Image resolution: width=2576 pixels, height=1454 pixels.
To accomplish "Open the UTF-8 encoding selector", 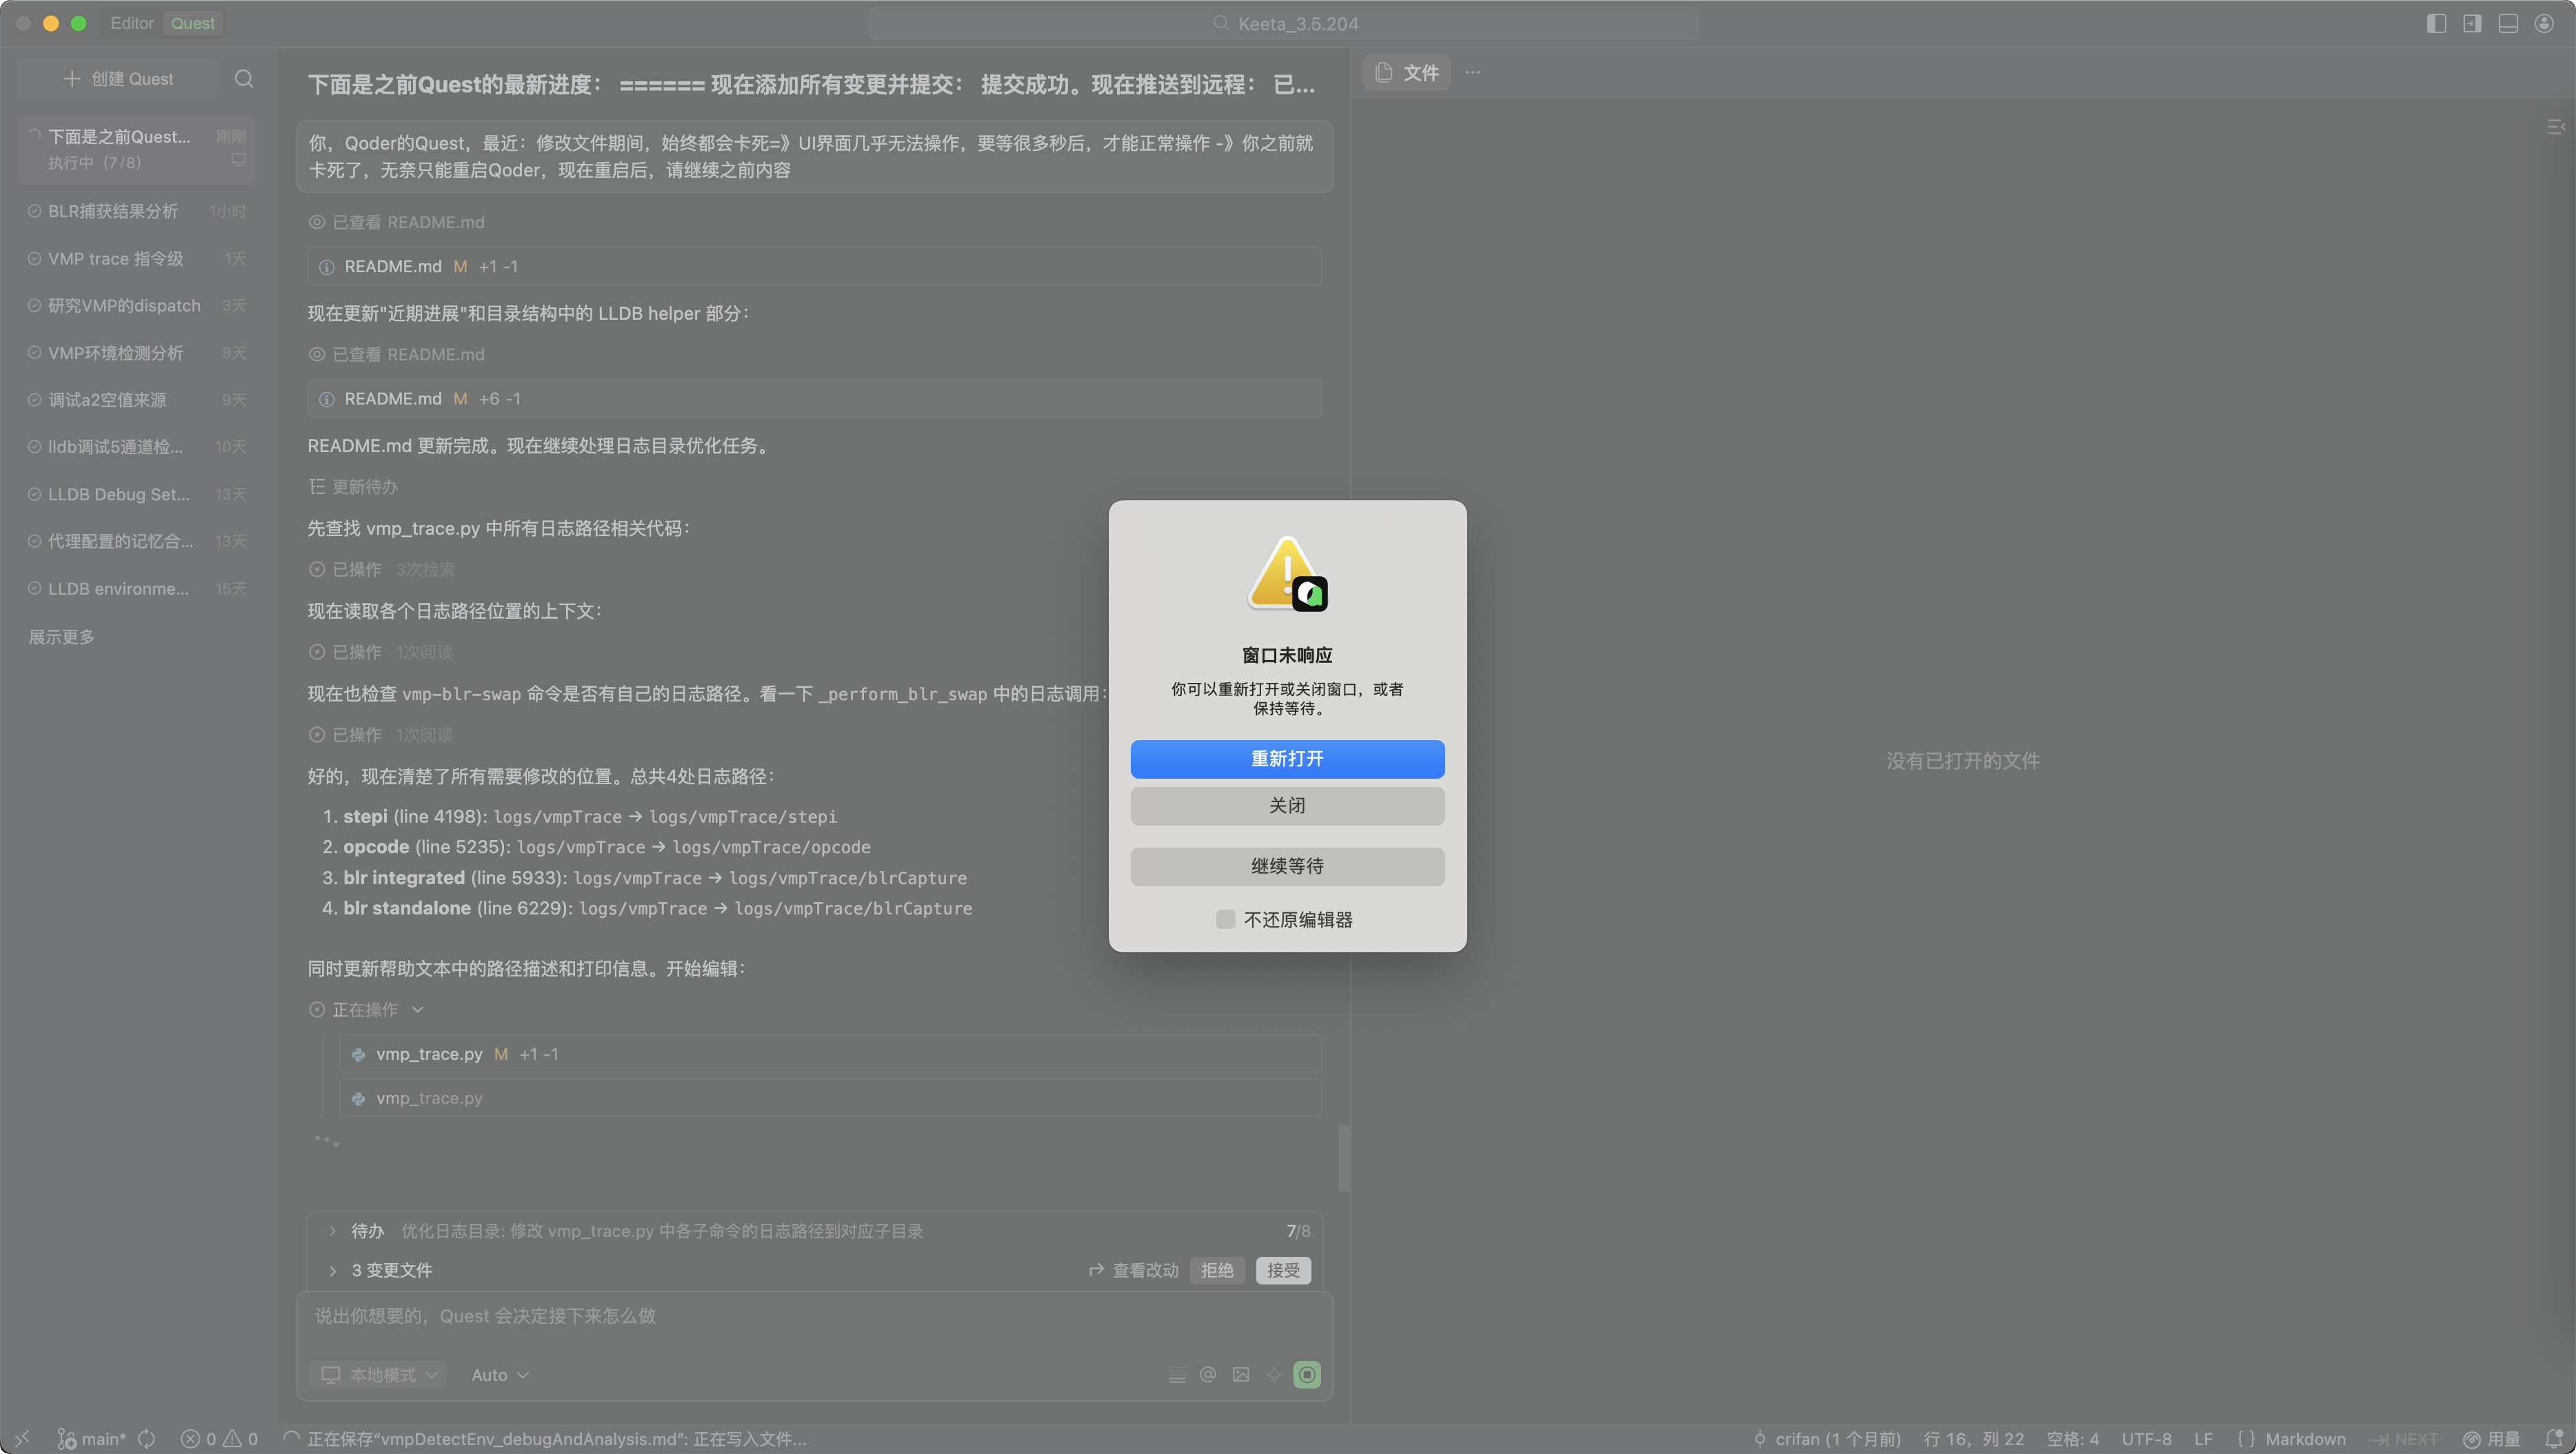I will coord(2147,1439).
